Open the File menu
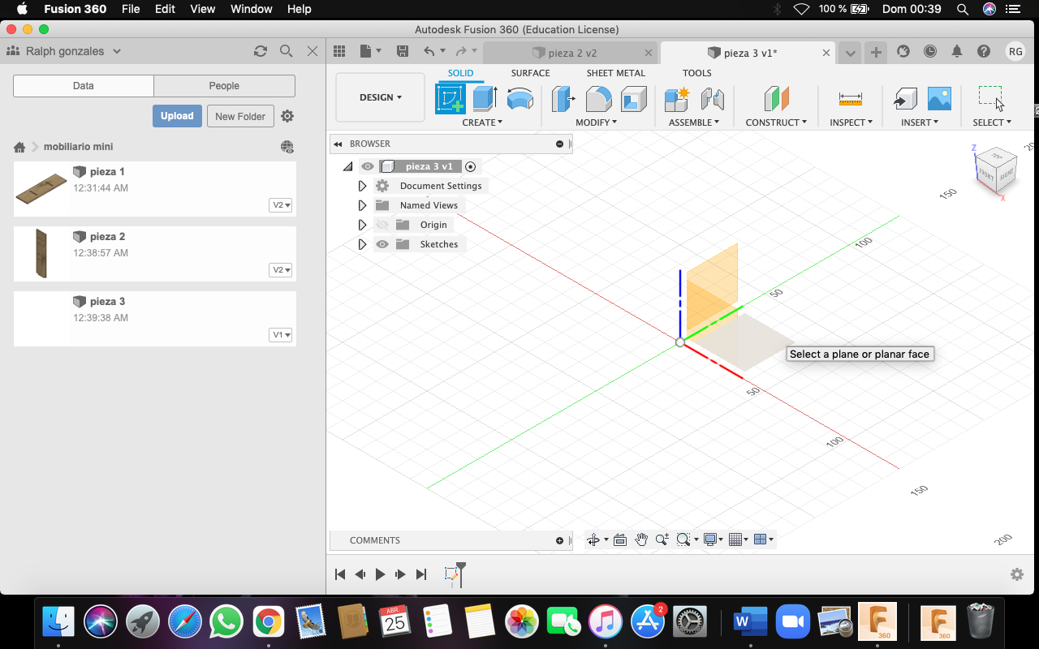This screenshot has height=649, width=1039. [x=130, y=9]
